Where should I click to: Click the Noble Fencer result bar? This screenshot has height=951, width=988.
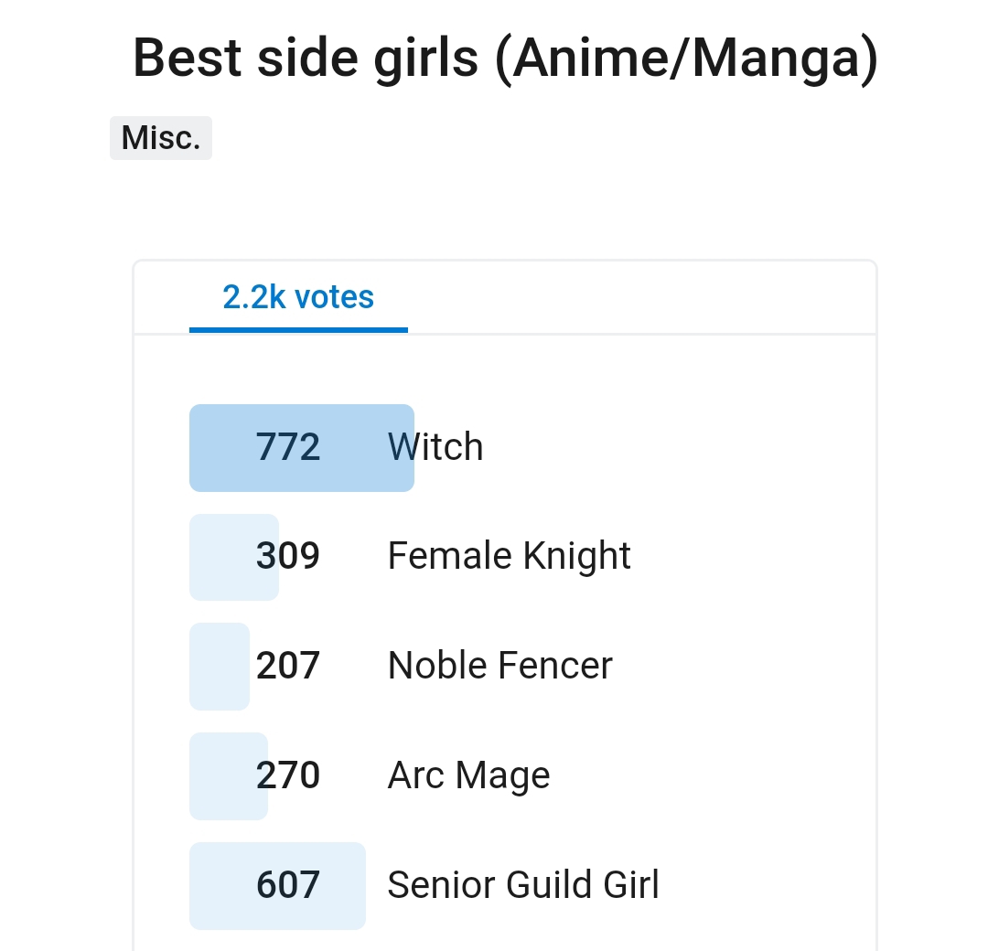pos(220,667)
